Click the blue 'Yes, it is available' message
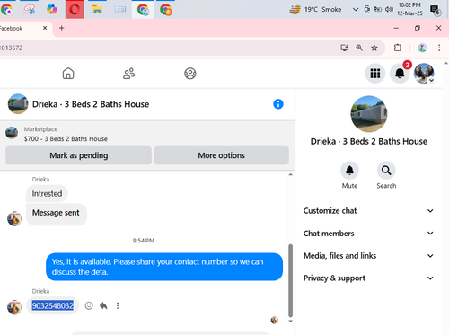This screenshot has height=335, width=449. pyautogui.click(x=164, y=267)
